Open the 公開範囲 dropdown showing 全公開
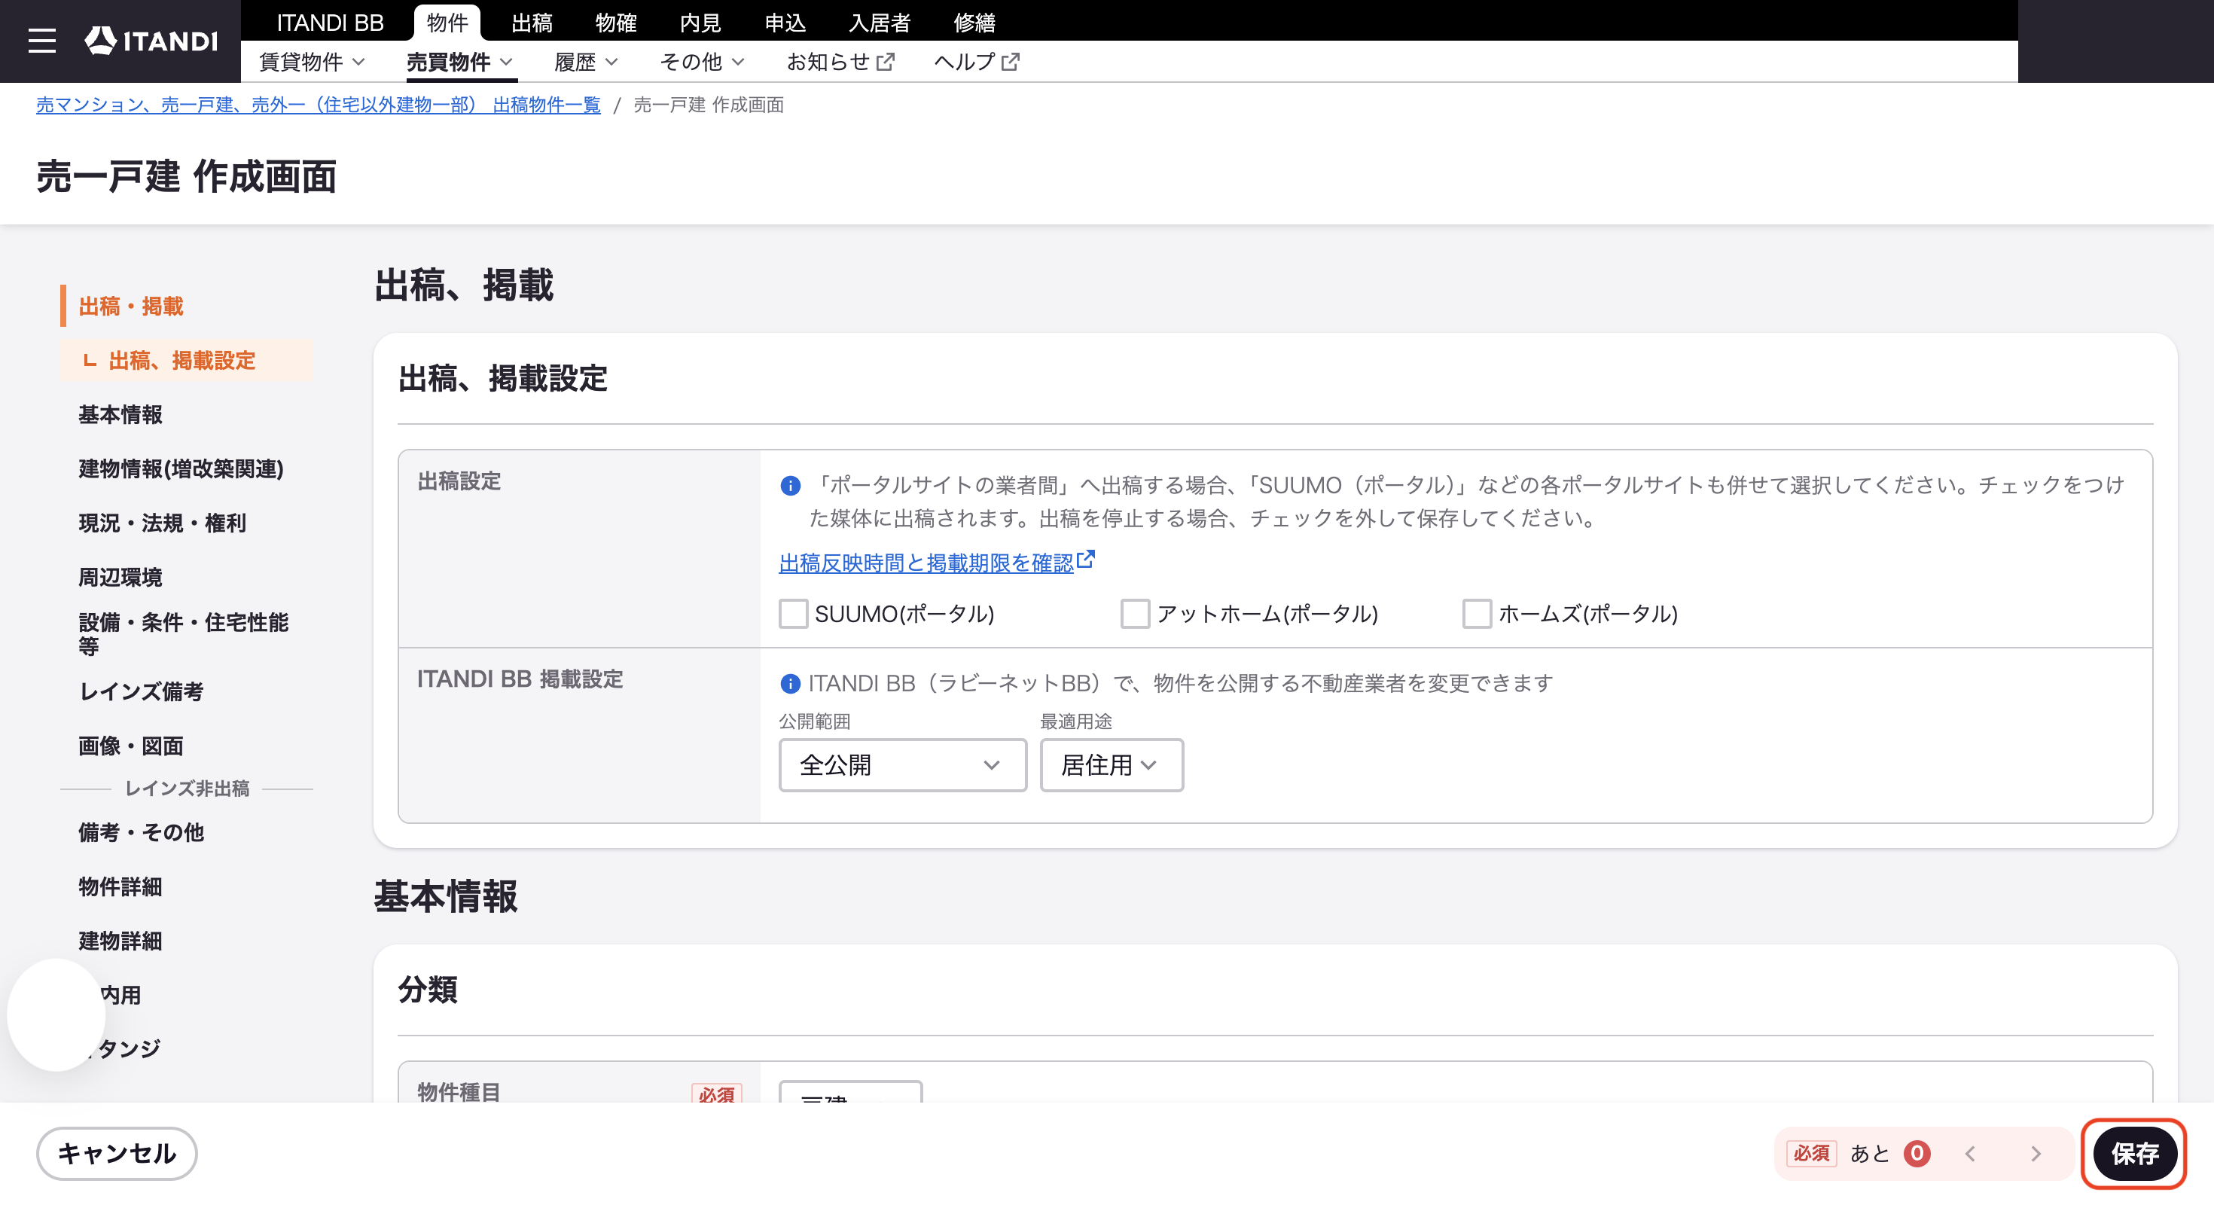This screenshot has width=2214, height=1205. pyautogui.click(x=902, y=765)
